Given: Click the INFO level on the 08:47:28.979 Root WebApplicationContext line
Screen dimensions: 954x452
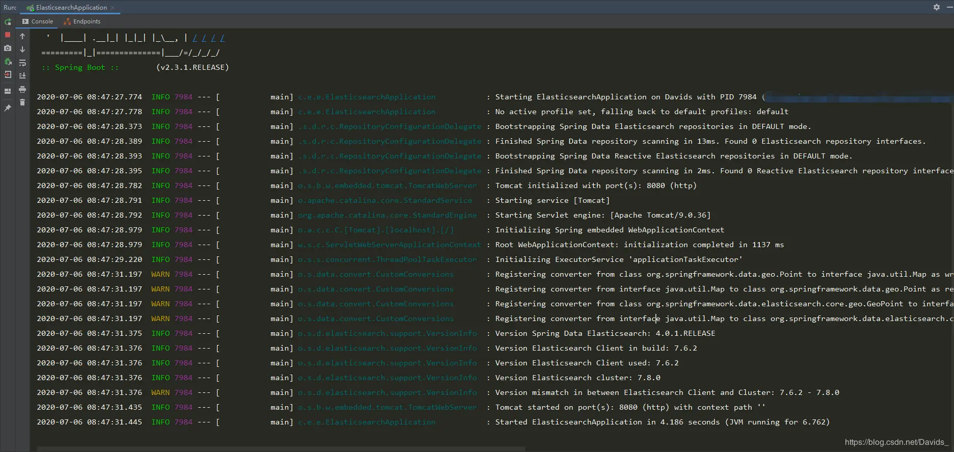Looking at the screenshot, I should 161,245.
